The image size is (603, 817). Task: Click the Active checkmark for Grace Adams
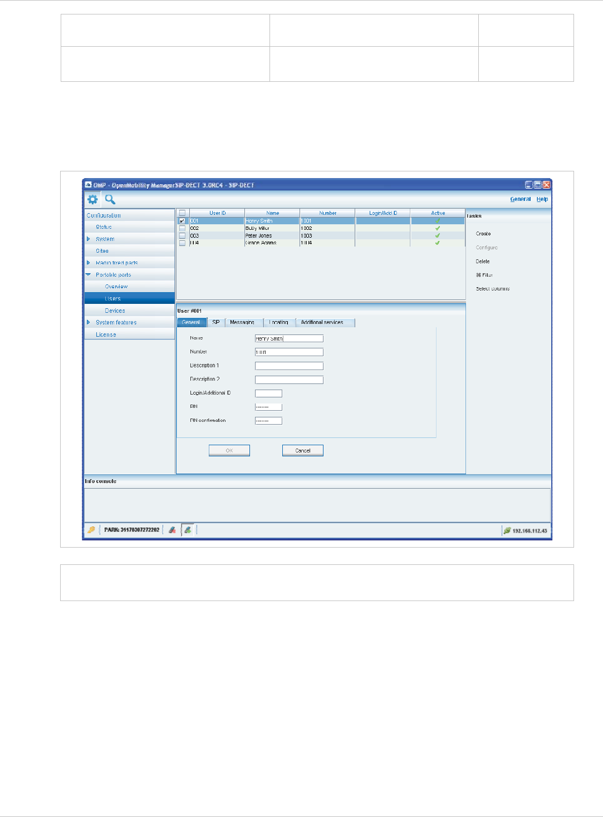pos(438,243)
